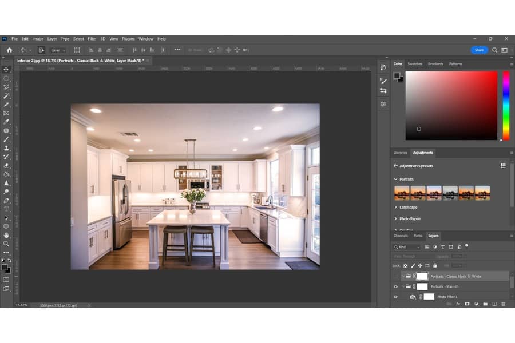Click the Share button

click(x=479, y=50)
